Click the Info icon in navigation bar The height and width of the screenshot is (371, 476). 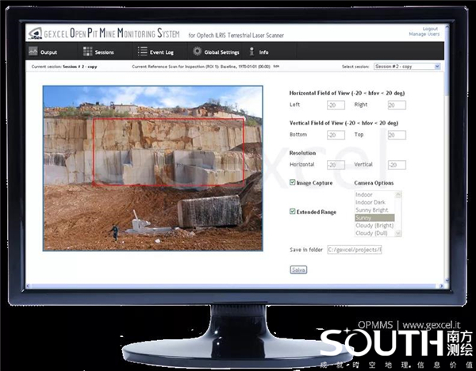coord(252,52)
